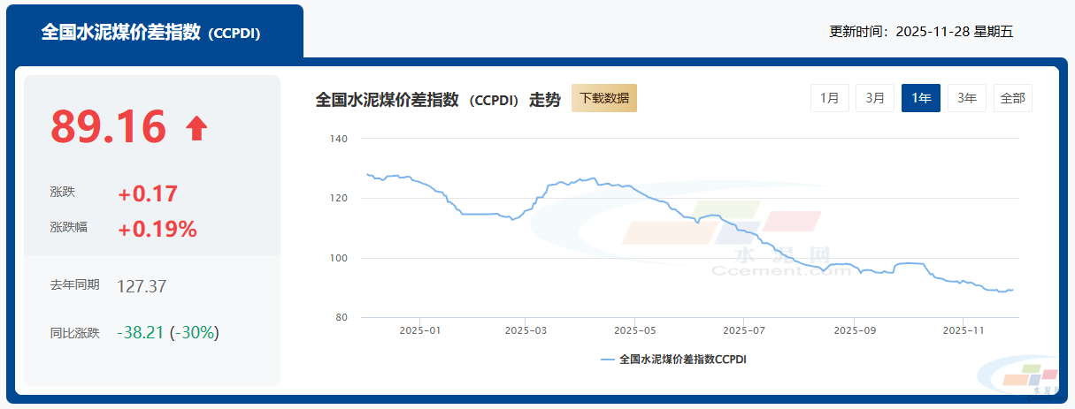Click the +0.17 change value

[x=148, y=194]
